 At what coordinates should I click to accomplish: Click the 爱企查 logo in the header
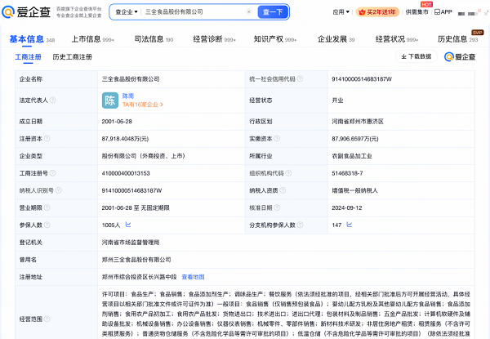28,12
